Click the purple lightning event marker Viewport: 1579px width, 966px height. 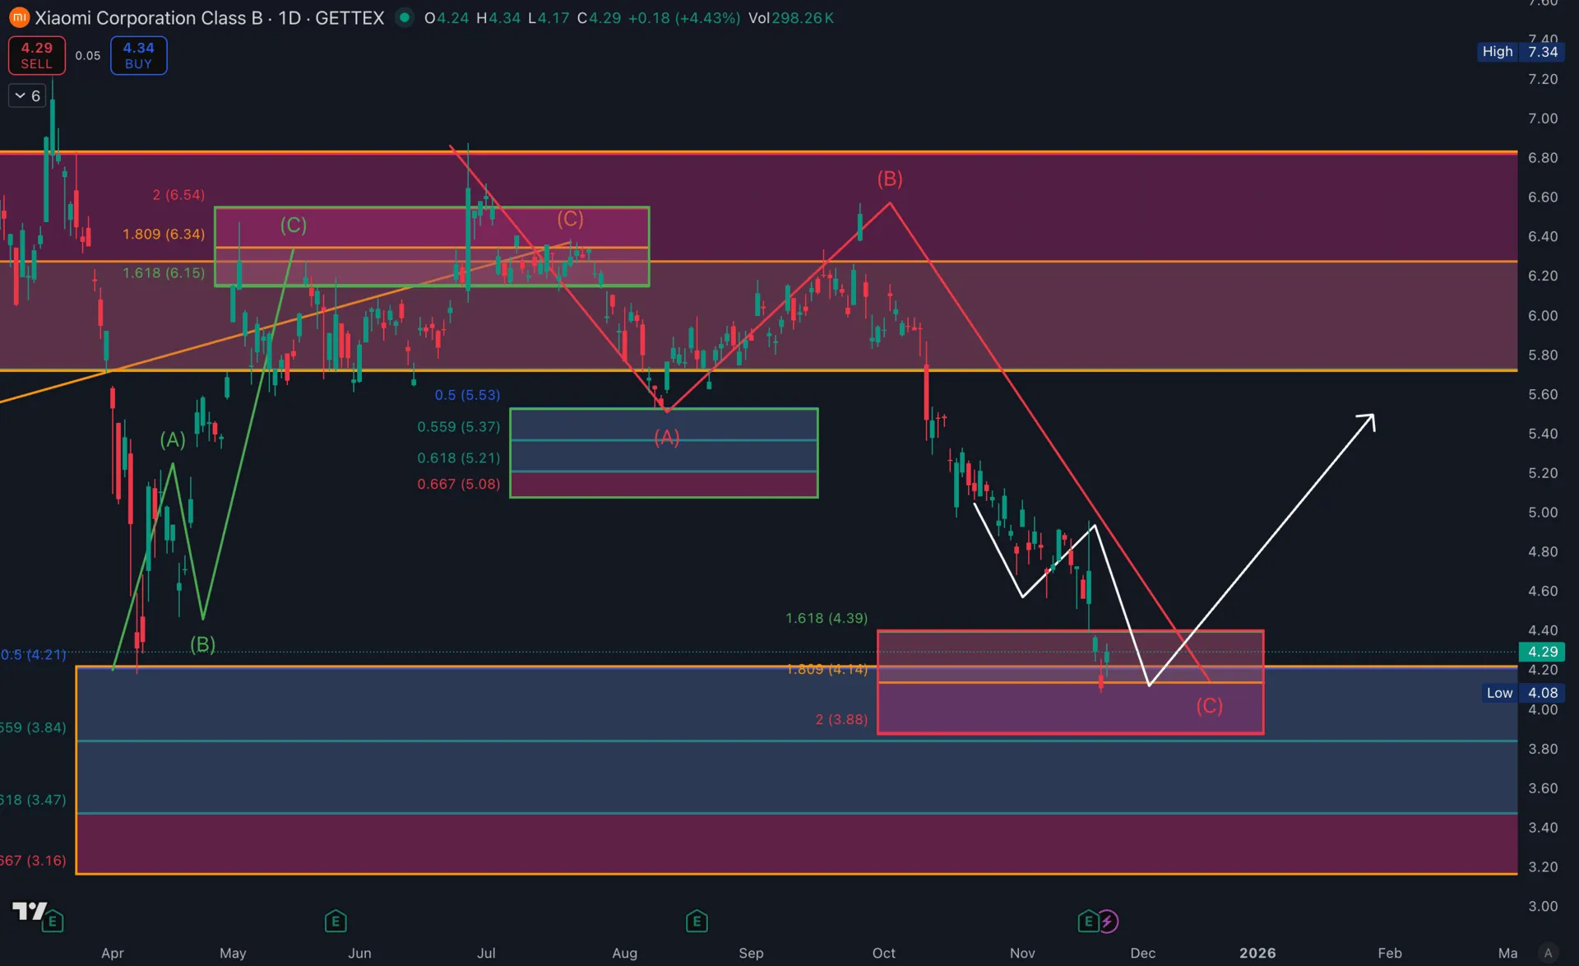1109,921
